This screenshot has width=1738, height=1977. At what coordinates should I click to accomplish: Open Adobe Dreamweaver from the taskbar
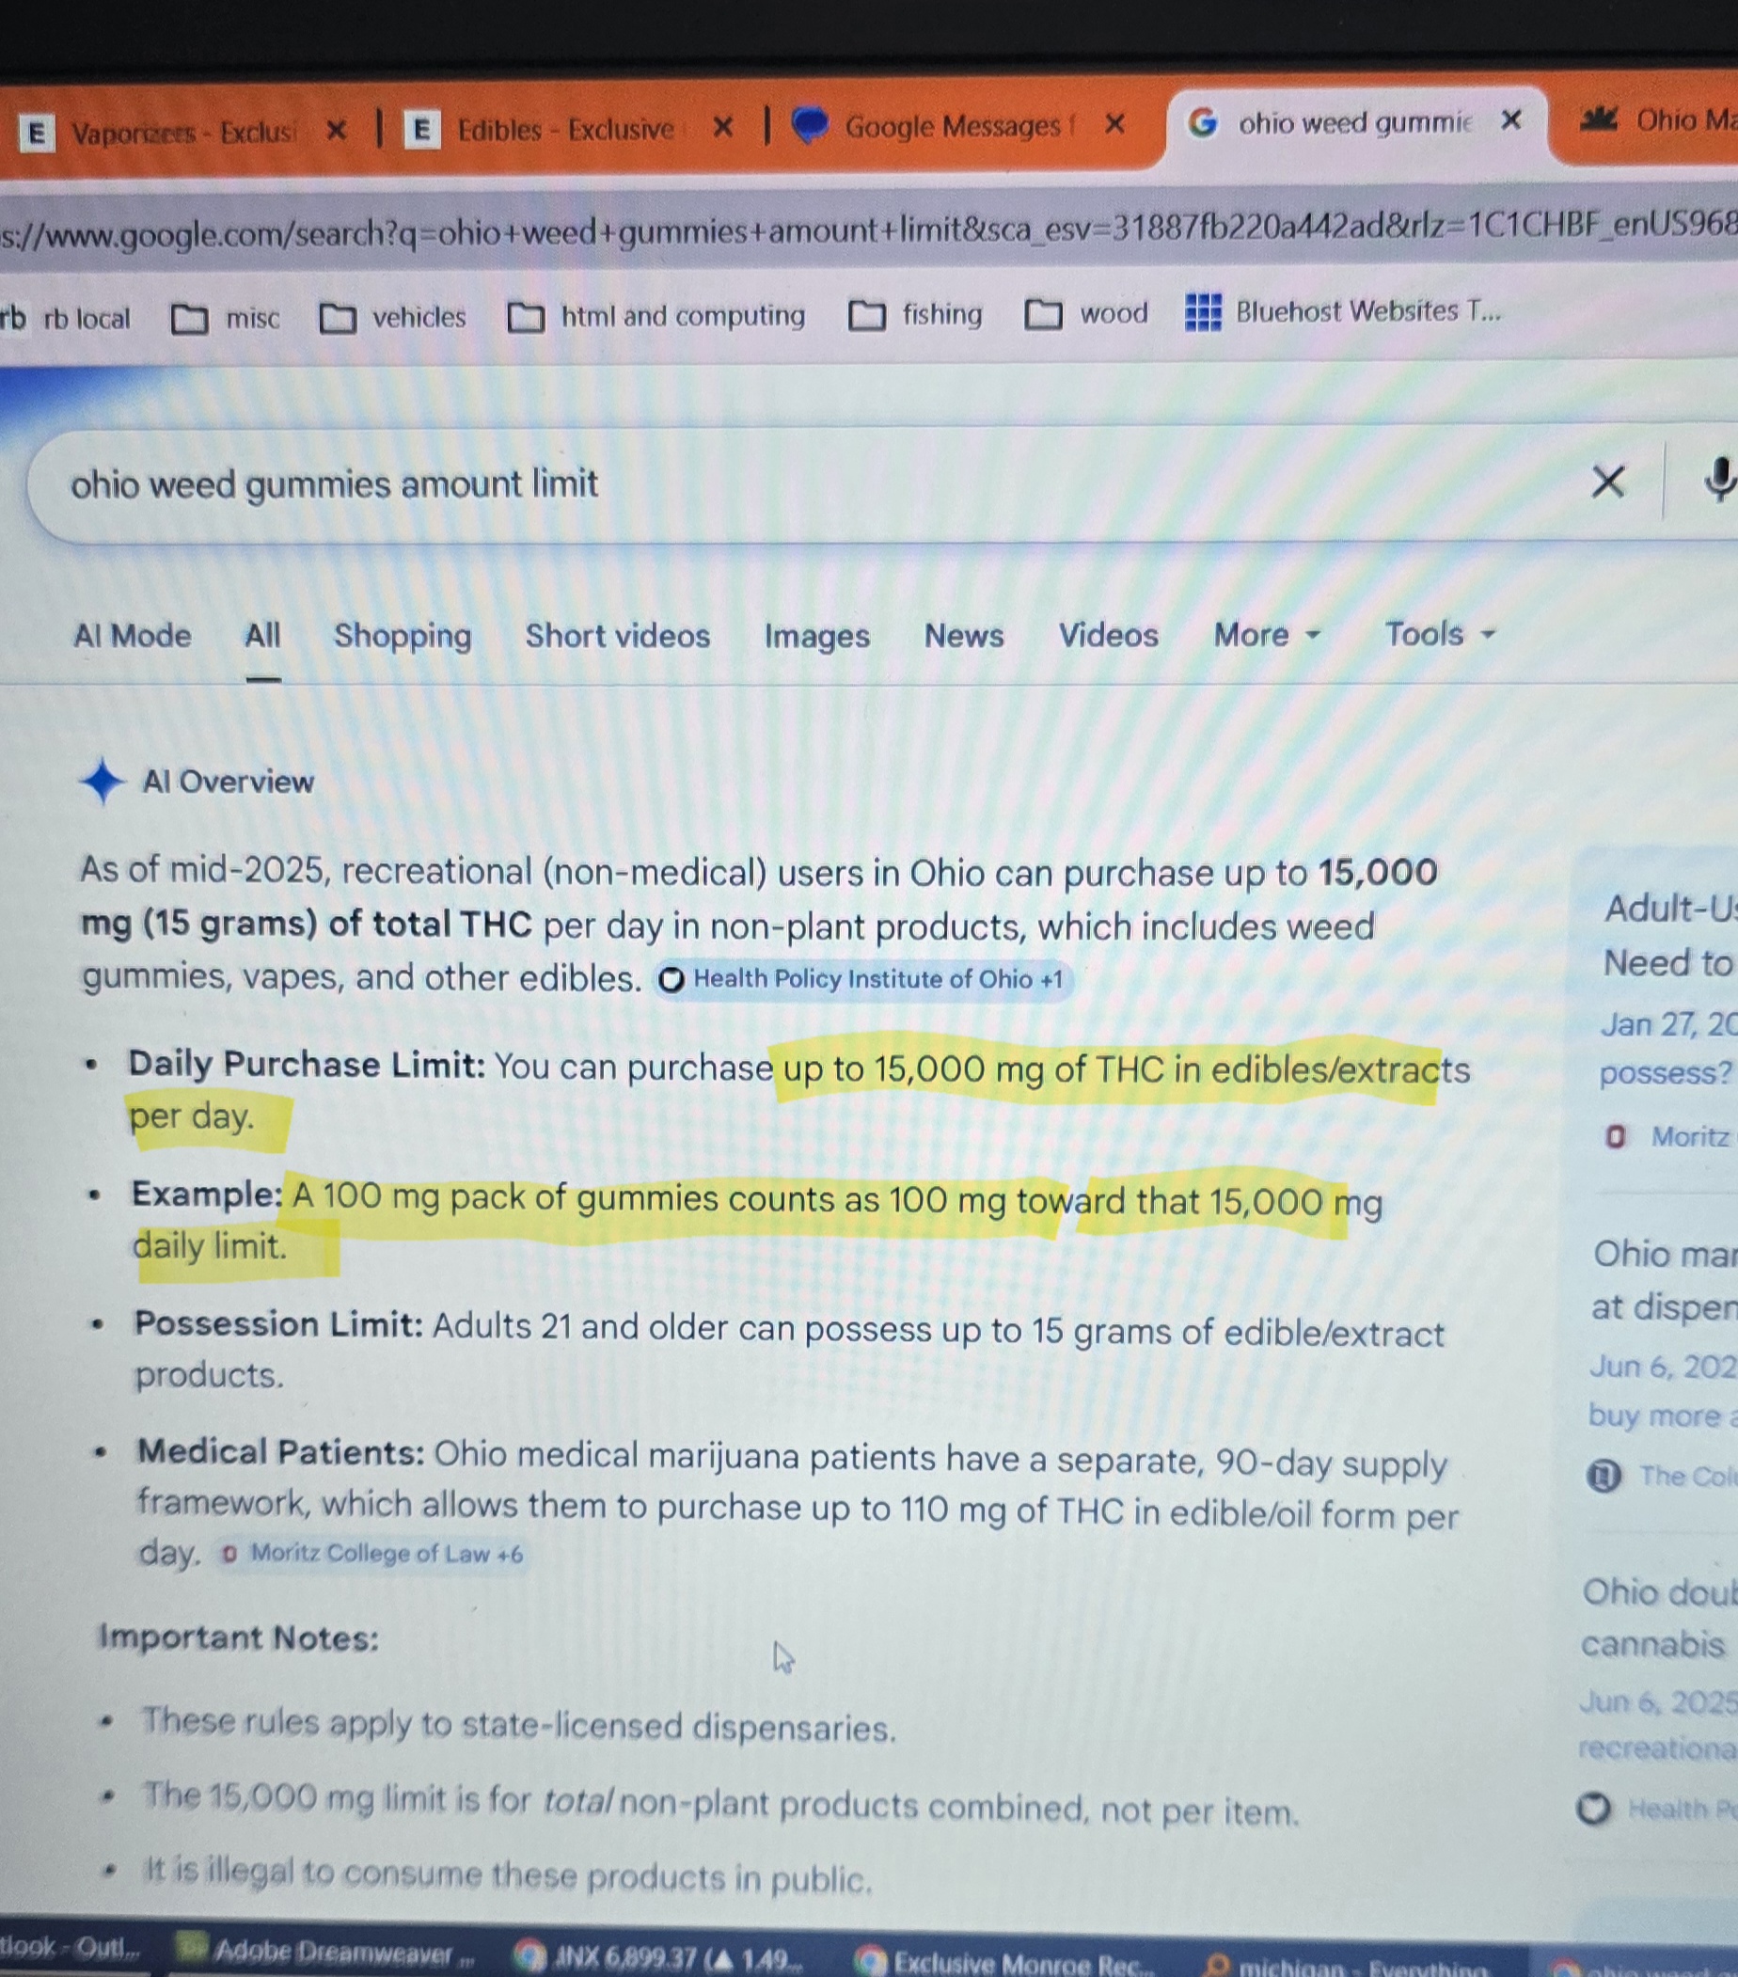[329, 1952]
